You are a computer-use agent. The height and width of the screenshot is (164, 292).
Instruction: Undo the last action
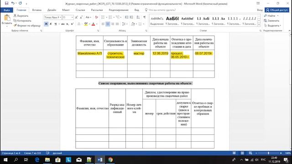pyautogui.click(x=13, y=3)
